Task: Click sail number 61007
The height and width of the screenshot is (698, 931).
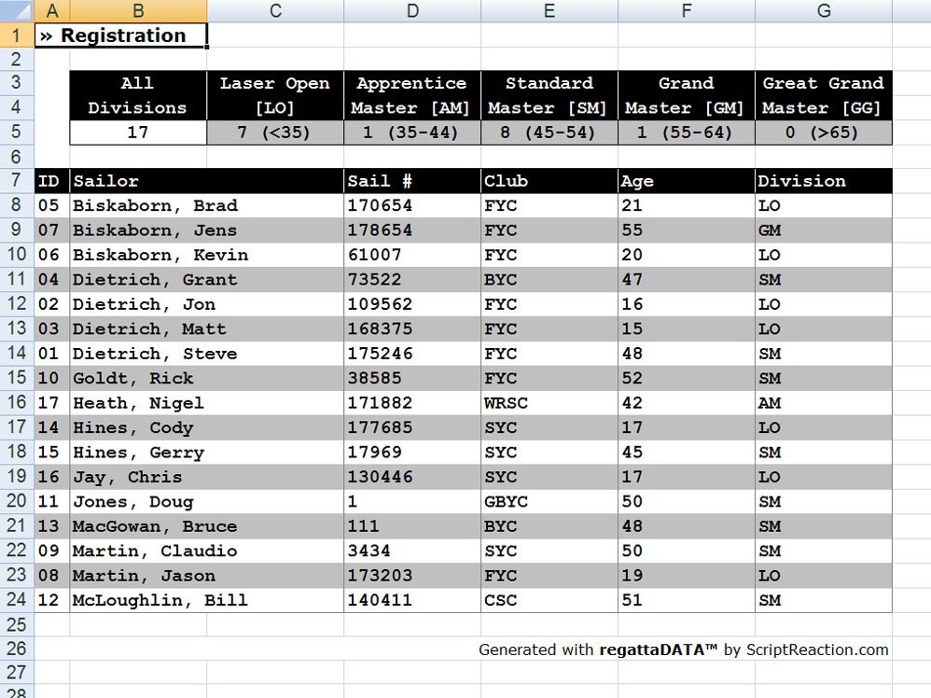Action: (x=412, y=255)
